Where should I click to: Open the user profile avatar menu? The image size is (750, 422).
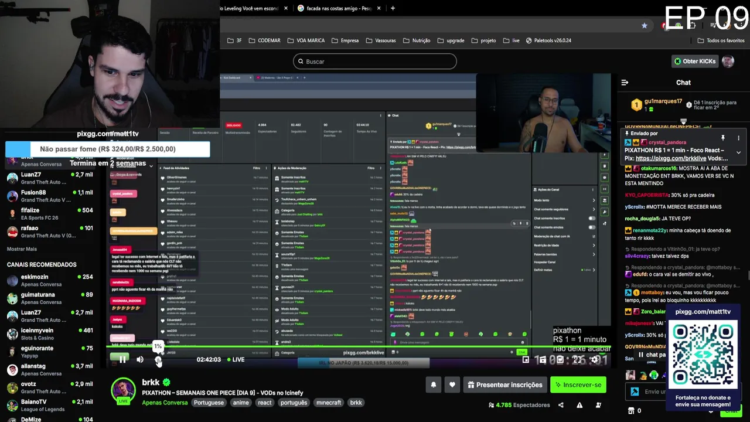tap(728, 61)
